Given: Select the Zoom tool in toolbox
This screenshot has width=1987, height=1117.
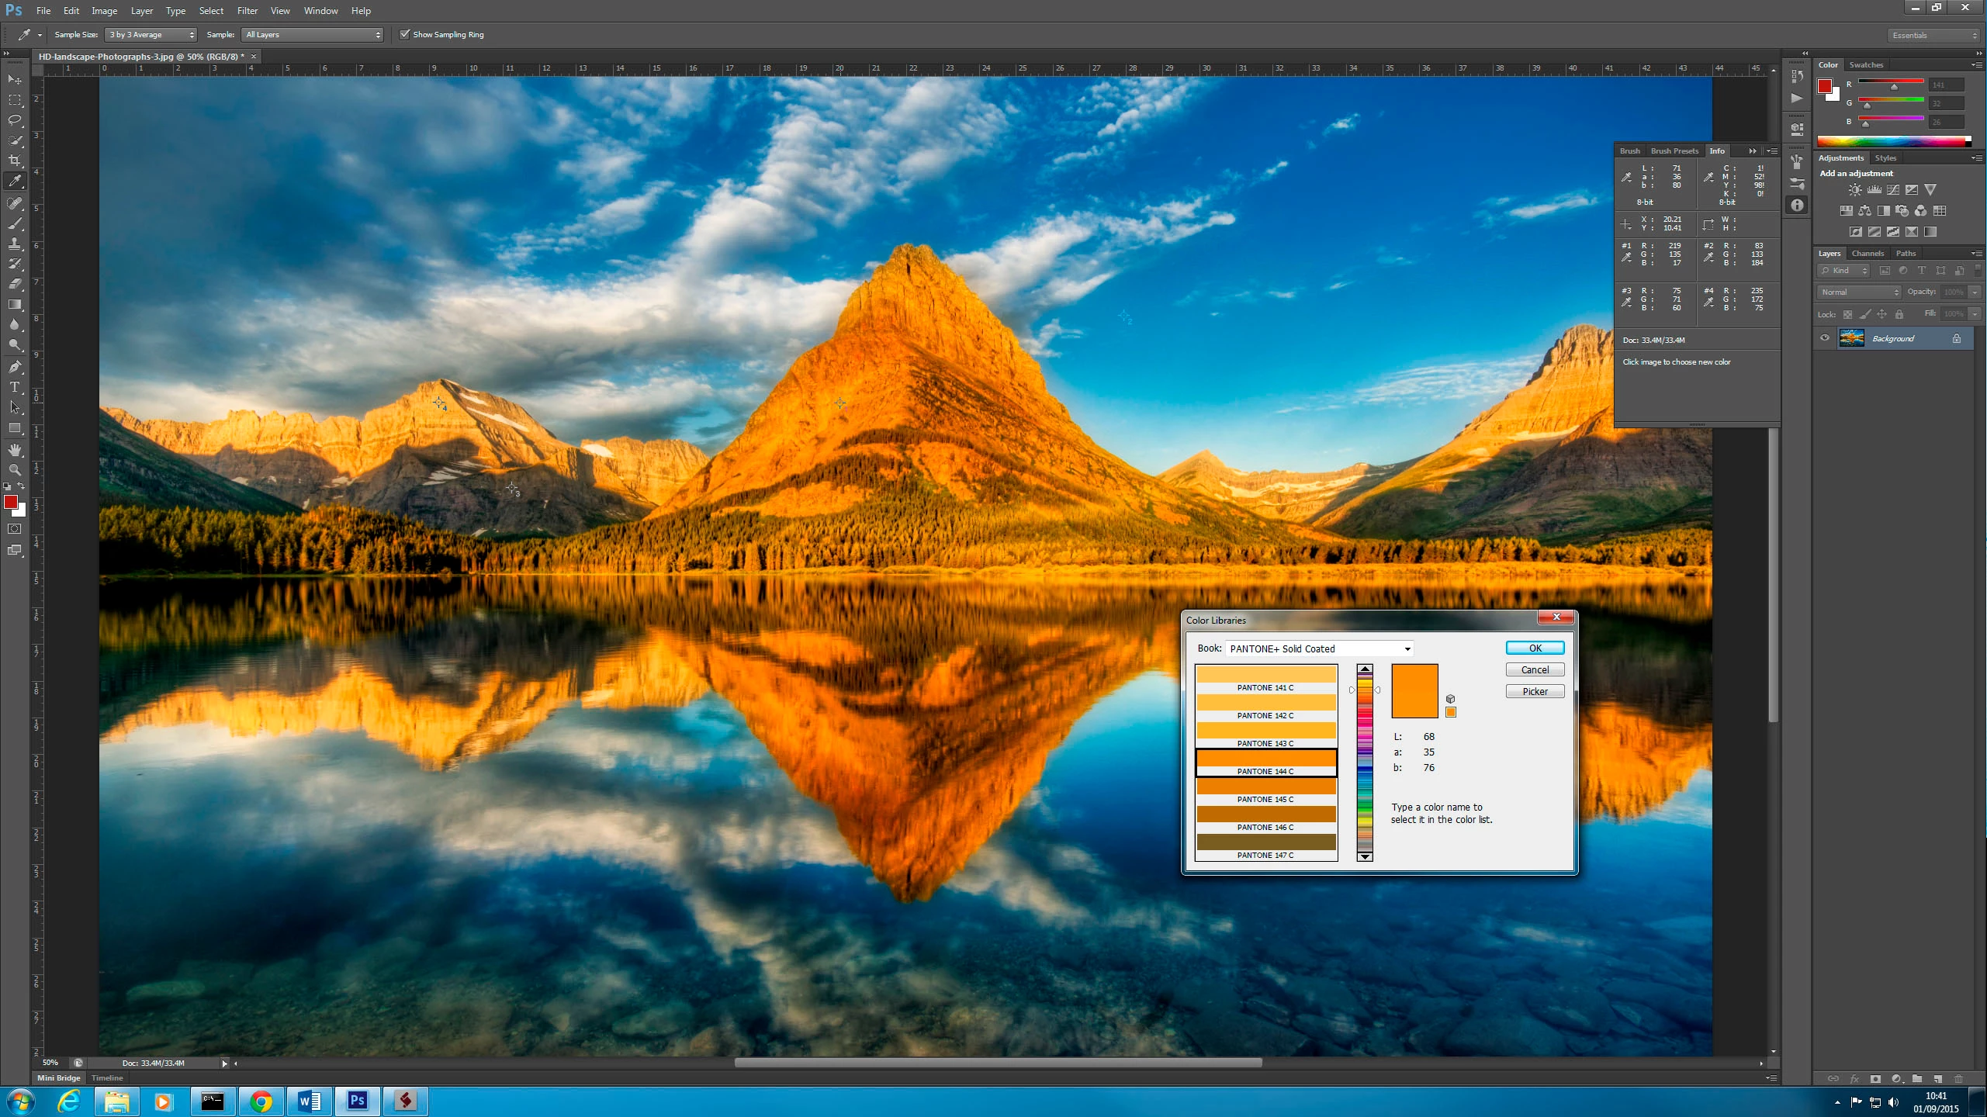Looking at the screenshot, I should pos(15,470).
